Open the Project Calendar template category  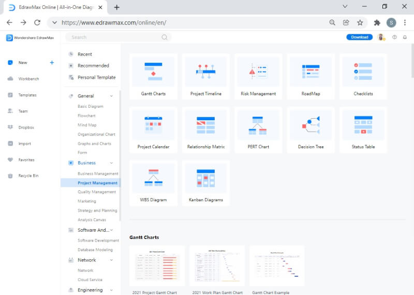coord(153,130)
